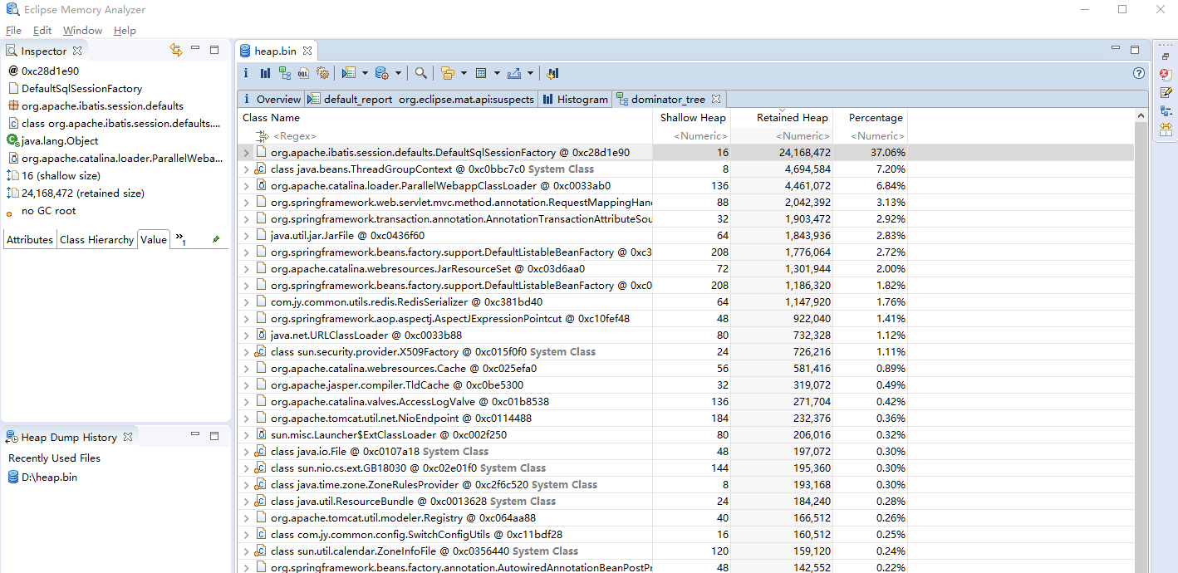Click the Export icon in the toolbar
The width and height of the screenshot is (1178, 573).
click(514, 73)
